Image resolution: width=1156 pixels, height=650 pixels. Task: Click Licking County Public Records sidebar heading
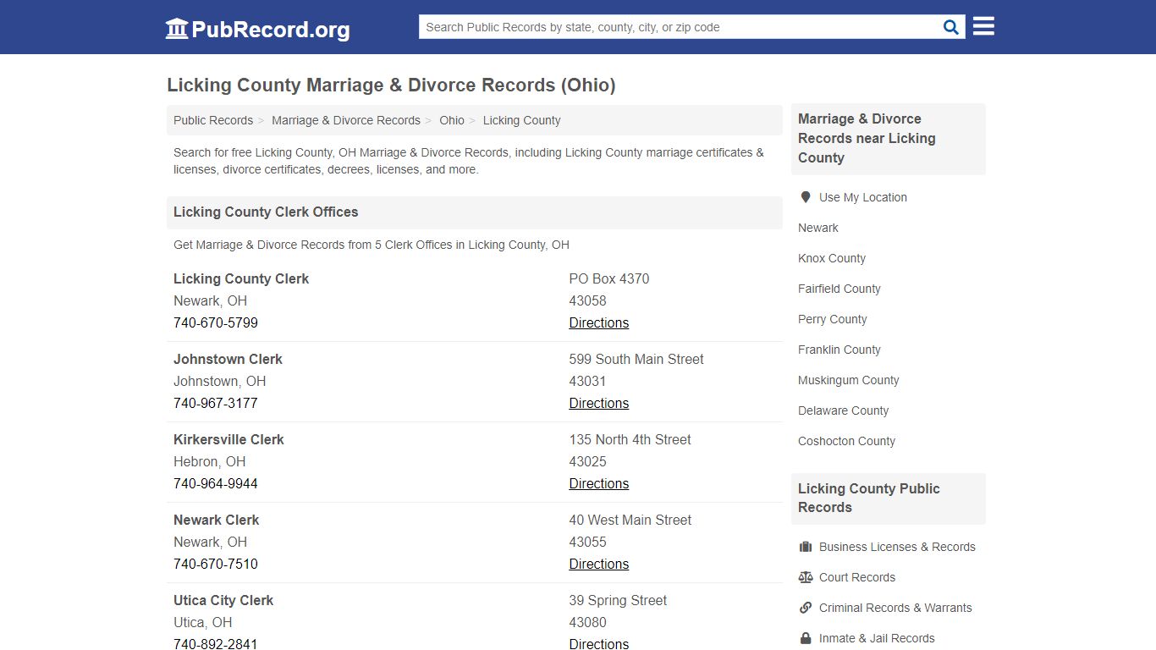point(869,498)
